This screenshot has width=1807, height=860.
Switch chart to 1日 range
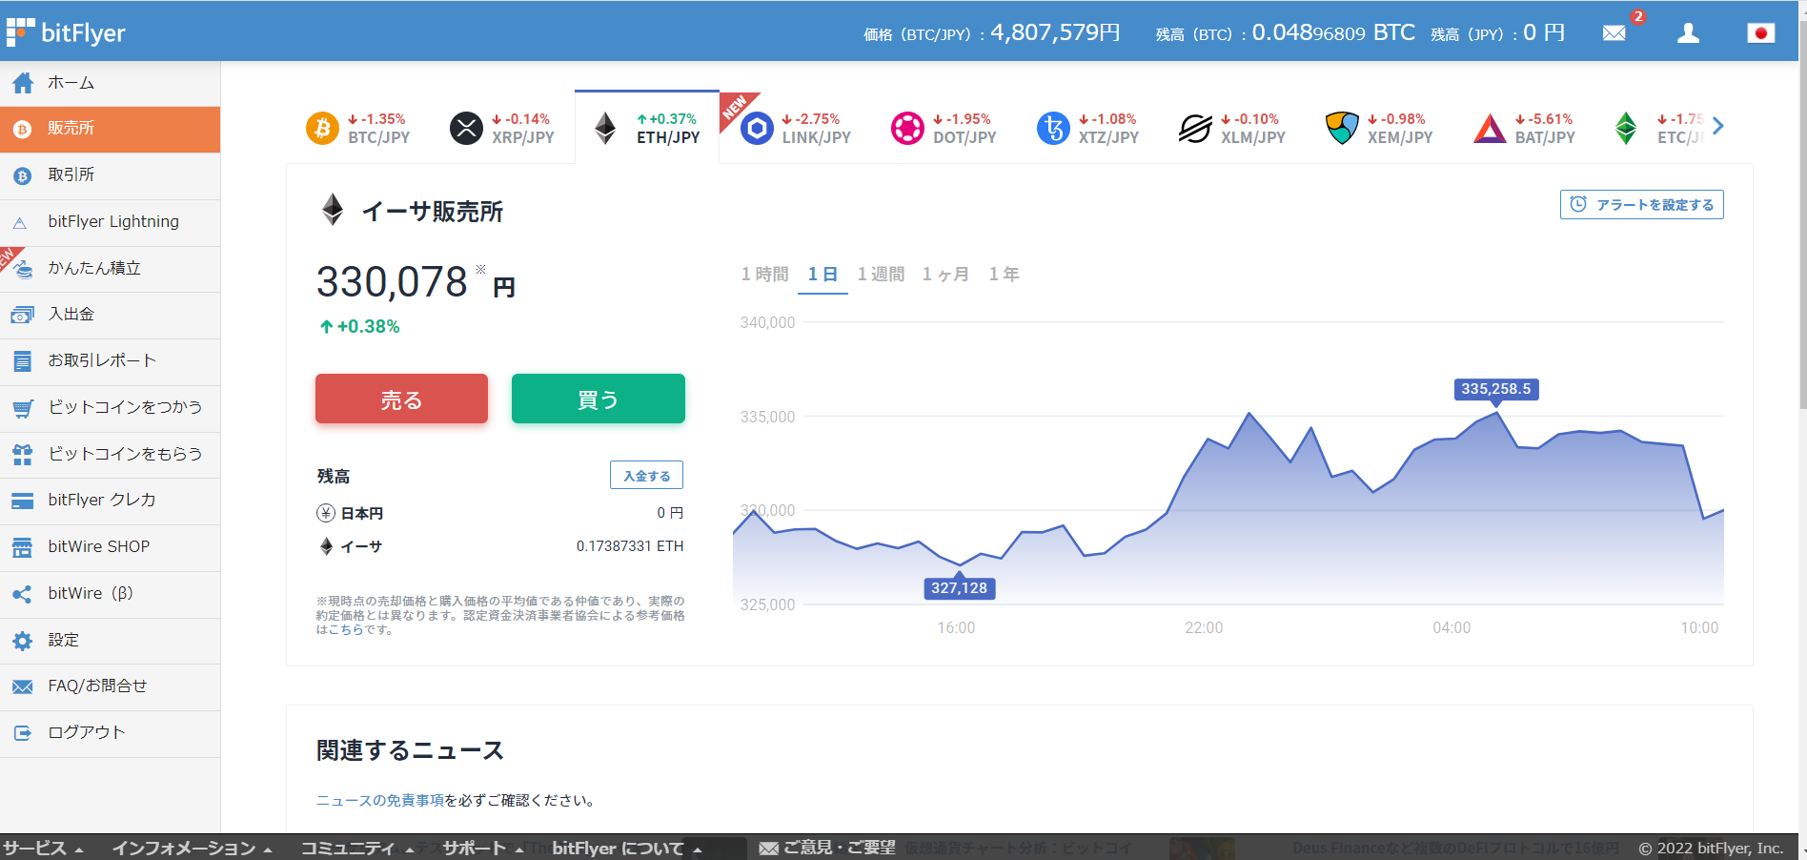point(822,275)
